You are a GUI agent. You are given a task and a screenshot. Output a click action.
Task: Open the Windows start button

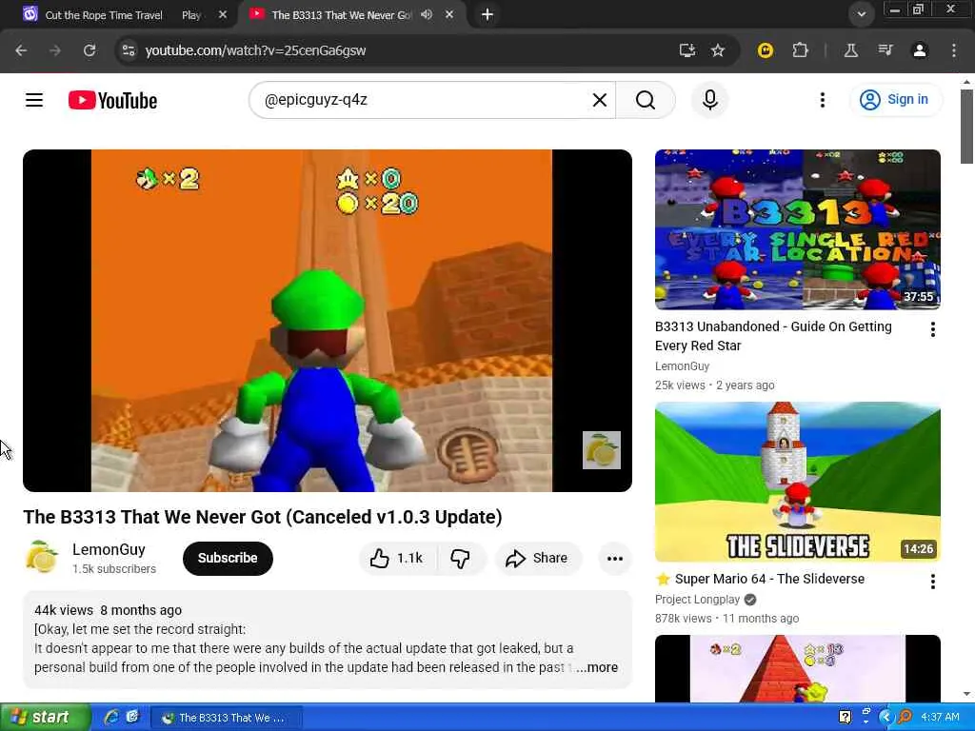pyautogui.click(x=46, y=718)
